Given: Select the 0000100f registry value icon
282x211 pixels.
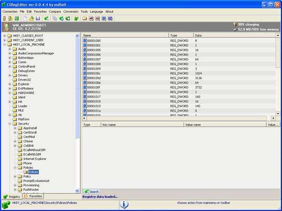Looking at the screenshot, I should coord(85,87).
